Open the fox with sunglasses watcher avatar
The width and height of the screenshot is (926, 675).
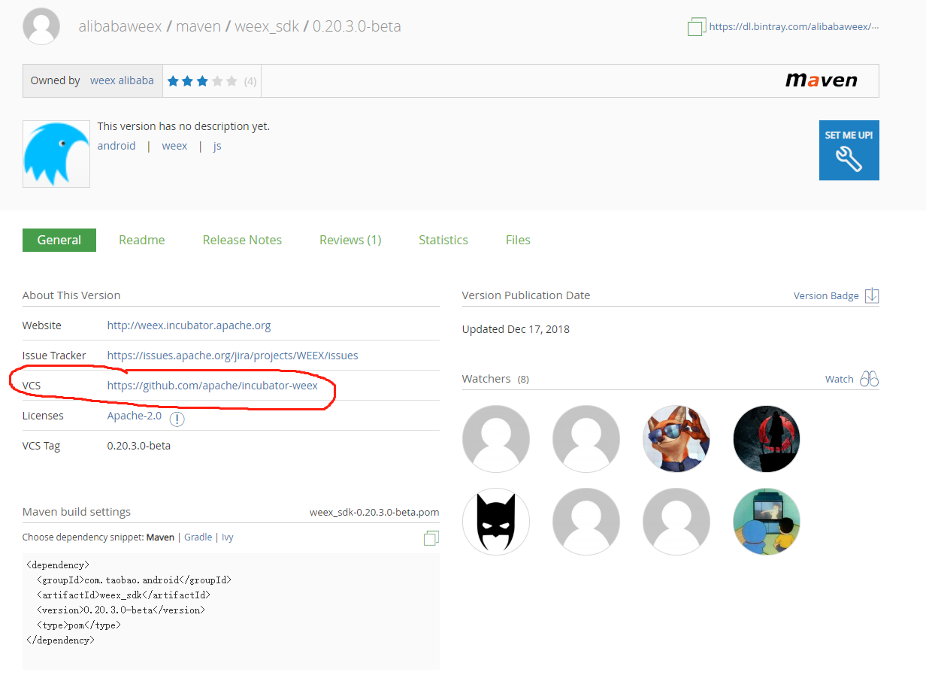coord(676,439)
